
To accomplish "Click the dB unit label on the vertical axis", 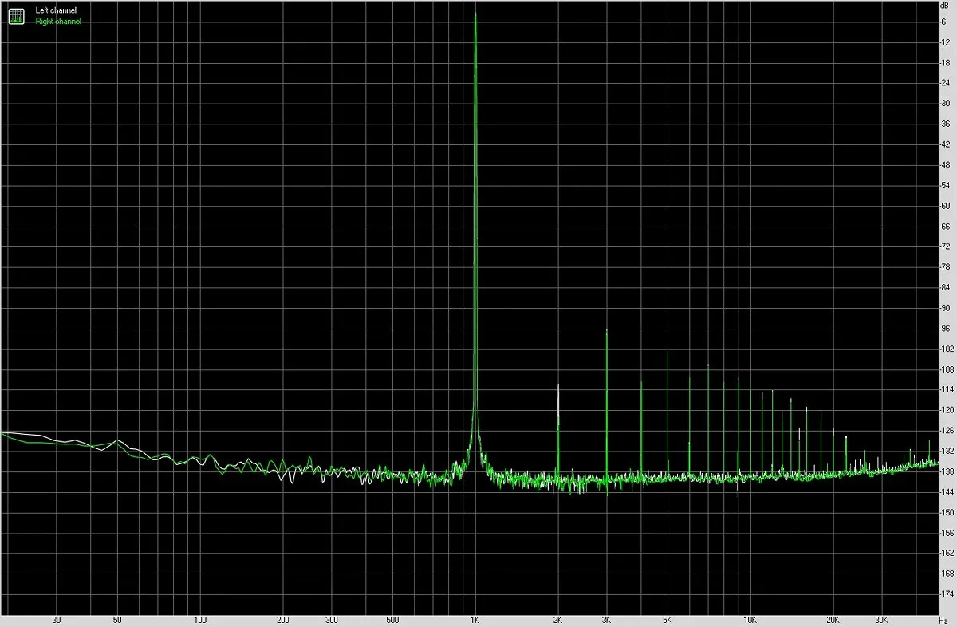I will pos(944,6).
